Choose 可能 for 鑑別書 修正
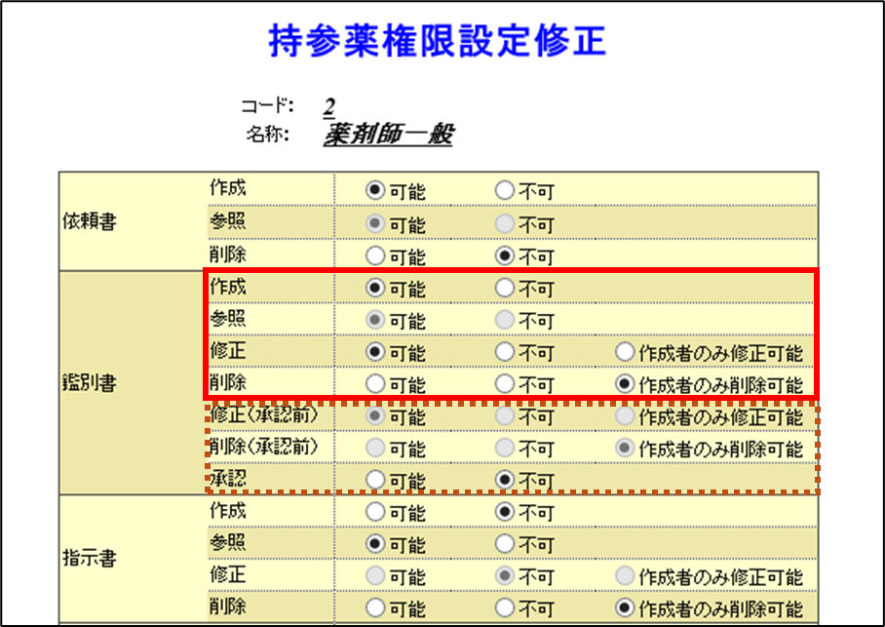885x627 pixels. (375, 352)
